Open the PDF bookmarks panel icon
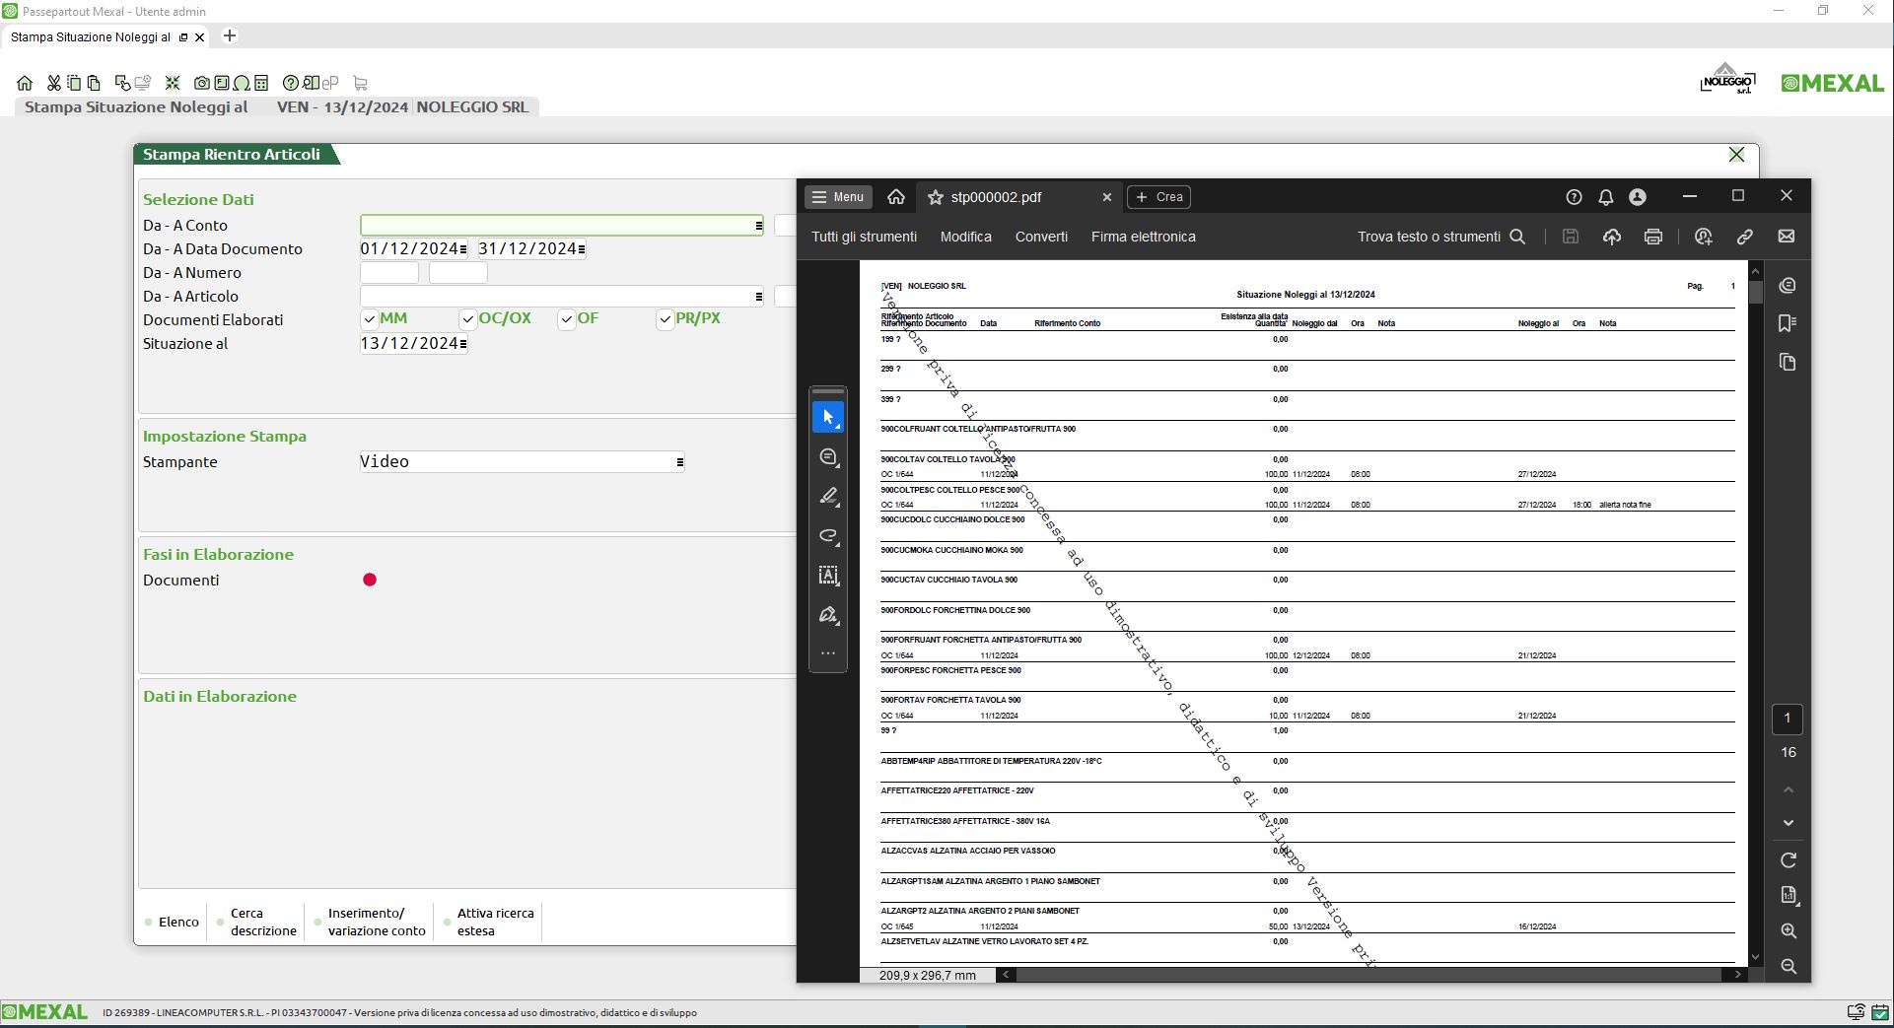The height and width of the screenshot is (1028, 1894). click(x=1787, y=324)
